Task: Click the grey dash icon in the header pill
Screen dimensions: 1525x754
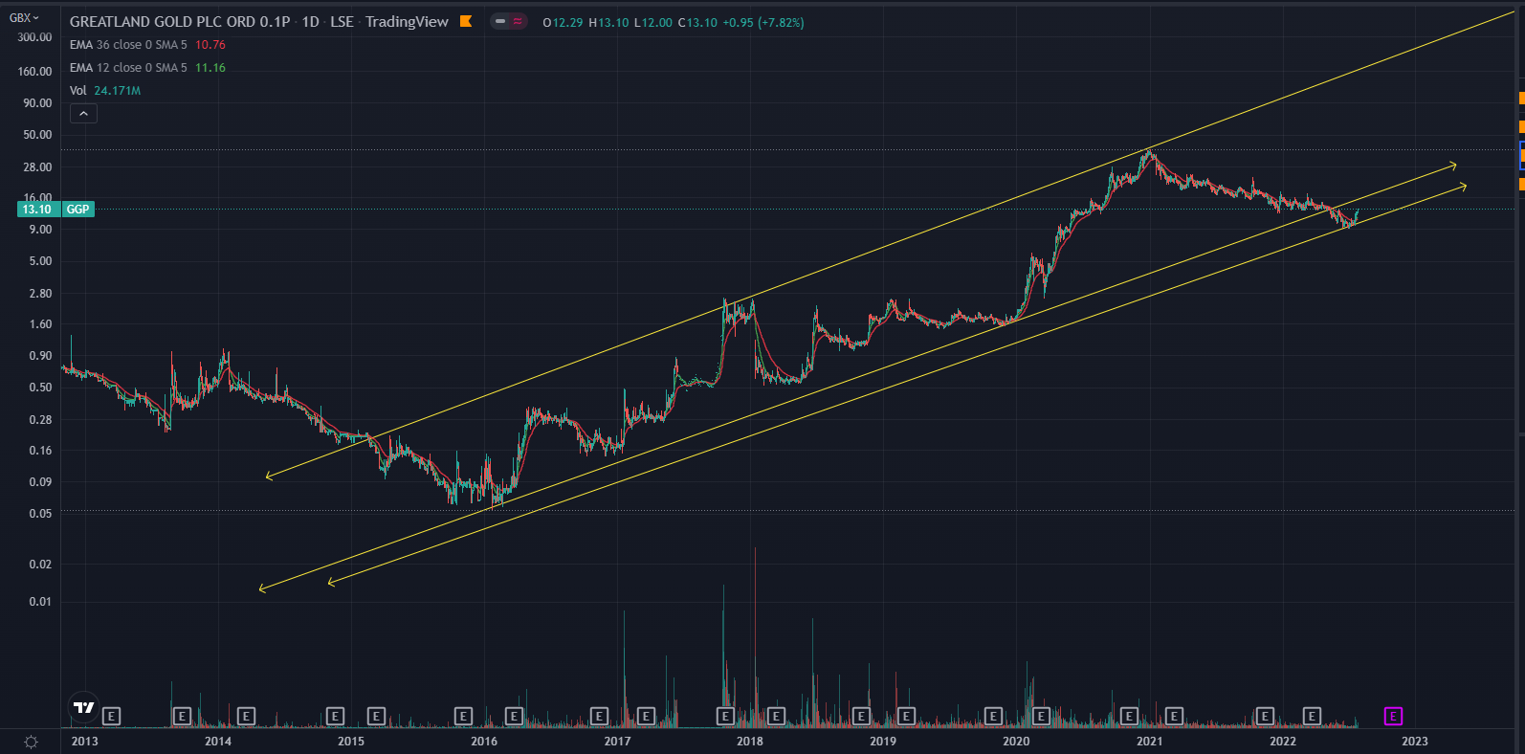Action: tap(500, 21)
